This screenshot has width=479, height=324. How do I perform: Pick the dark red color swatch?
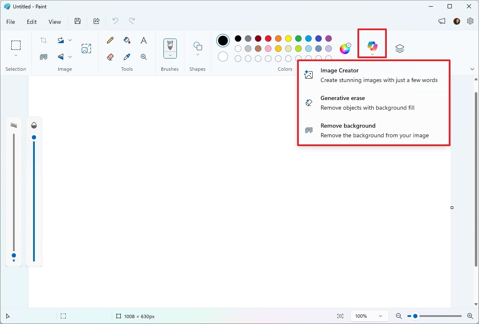(258, 39)
